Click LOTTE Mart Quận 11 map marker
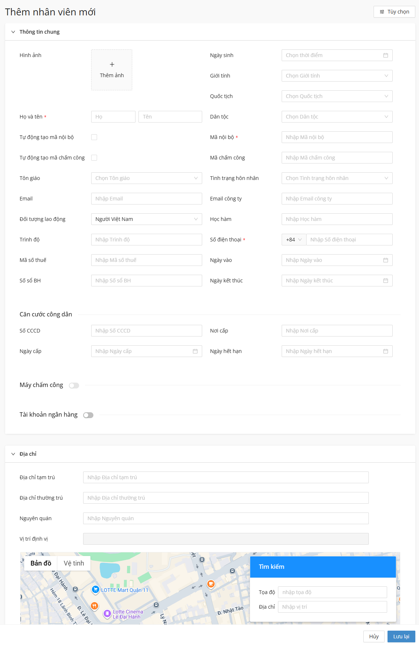 [x=96, y=589]
